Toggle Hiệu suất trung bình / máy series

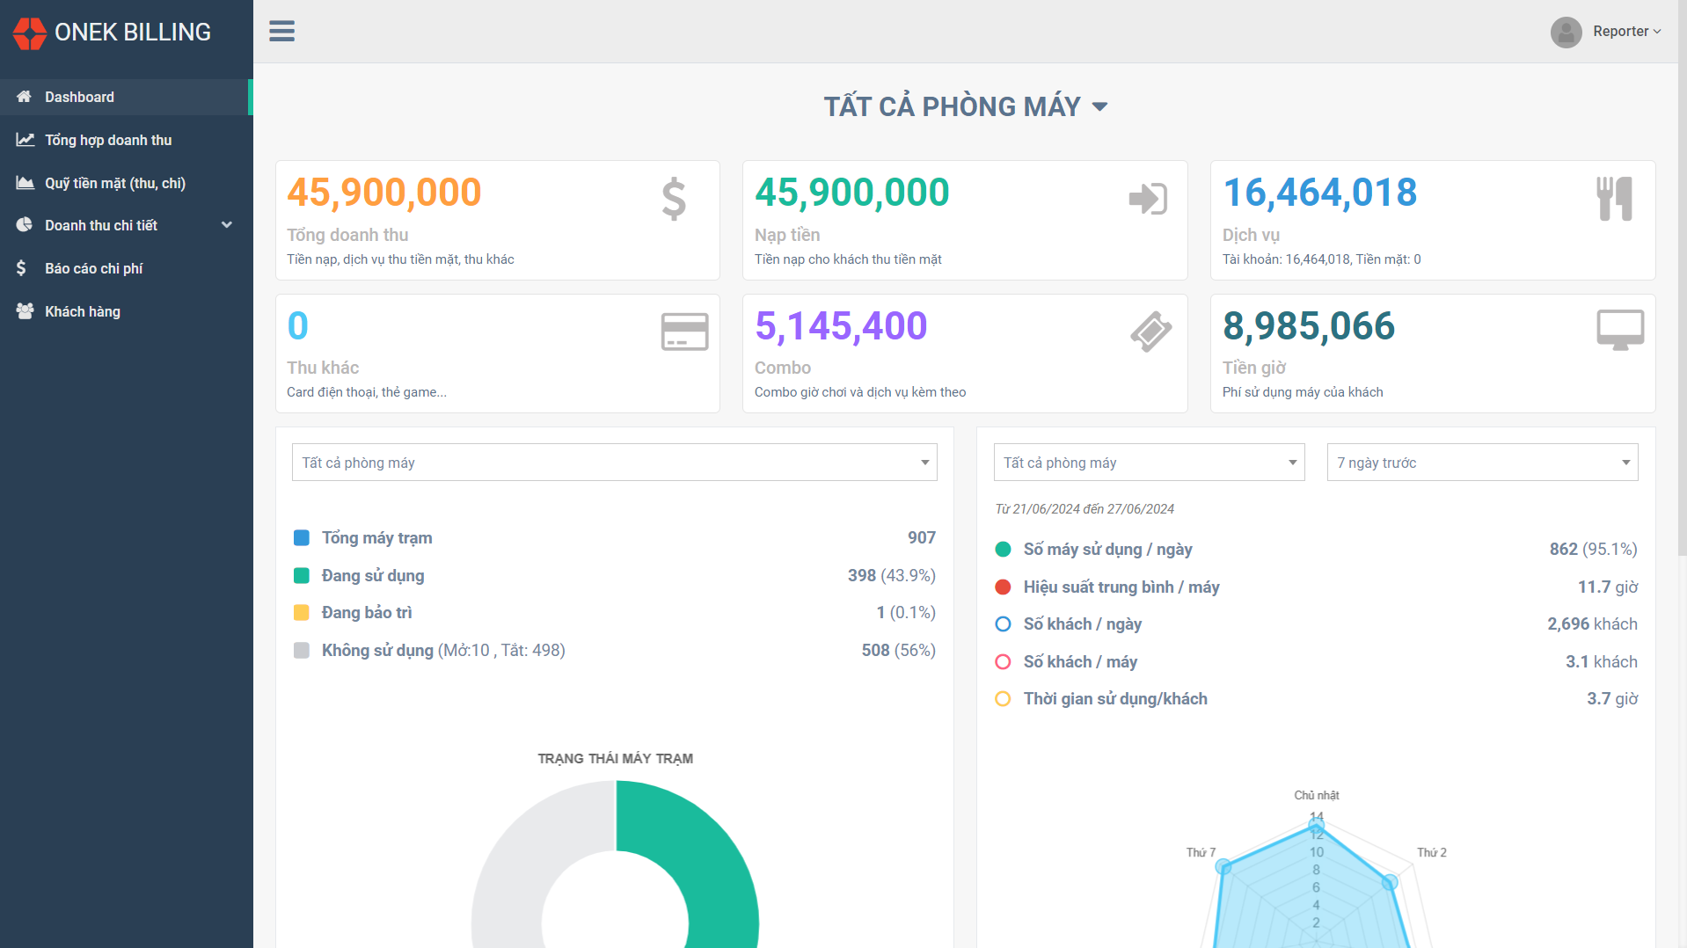point(1003,587)
